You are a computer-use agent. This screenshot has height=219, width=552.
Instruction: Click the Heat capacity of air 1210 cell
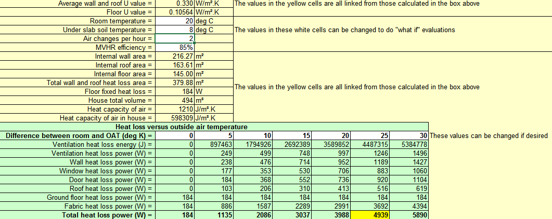pos(175,109)
